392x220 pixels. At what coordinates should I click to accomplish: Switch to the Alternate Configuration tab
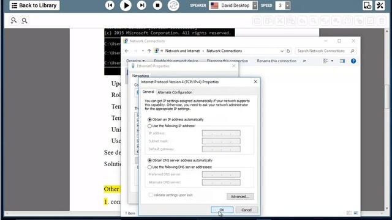tap(175, 92)
